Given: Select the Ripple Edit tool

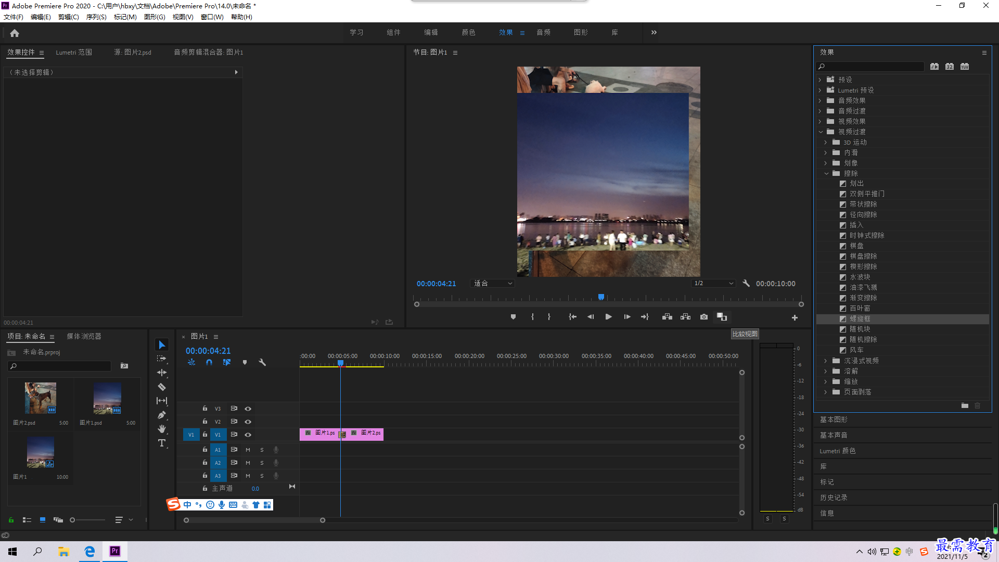Looking at the screenshot, I should pos(162,373).
